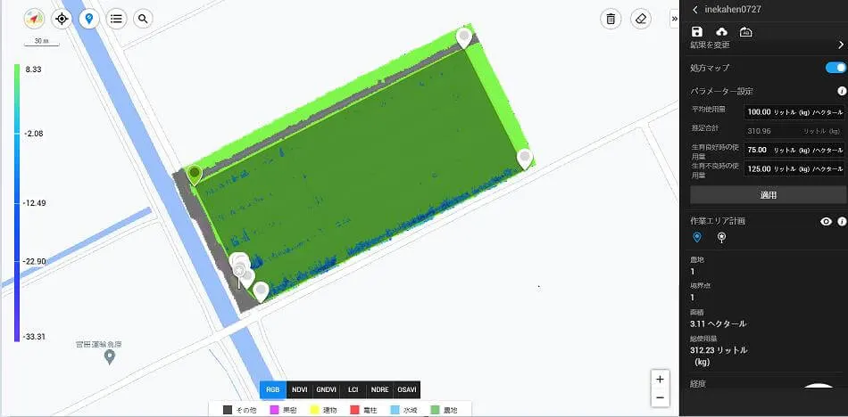This screenshot has height=417, width=848.
Task: Center map on current location
Action: point(62,19)
